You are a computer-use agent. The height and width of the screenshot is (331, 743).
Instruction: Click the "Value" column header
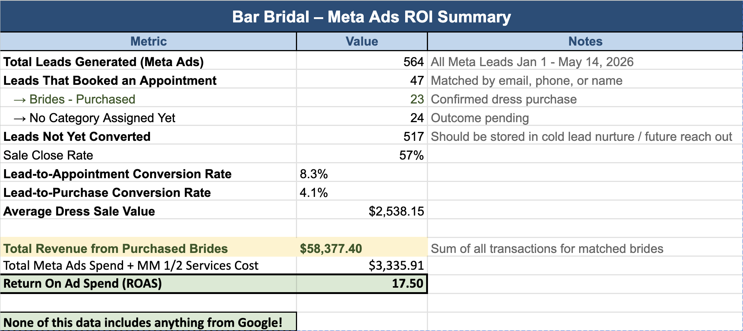click(x=362, y=41)
